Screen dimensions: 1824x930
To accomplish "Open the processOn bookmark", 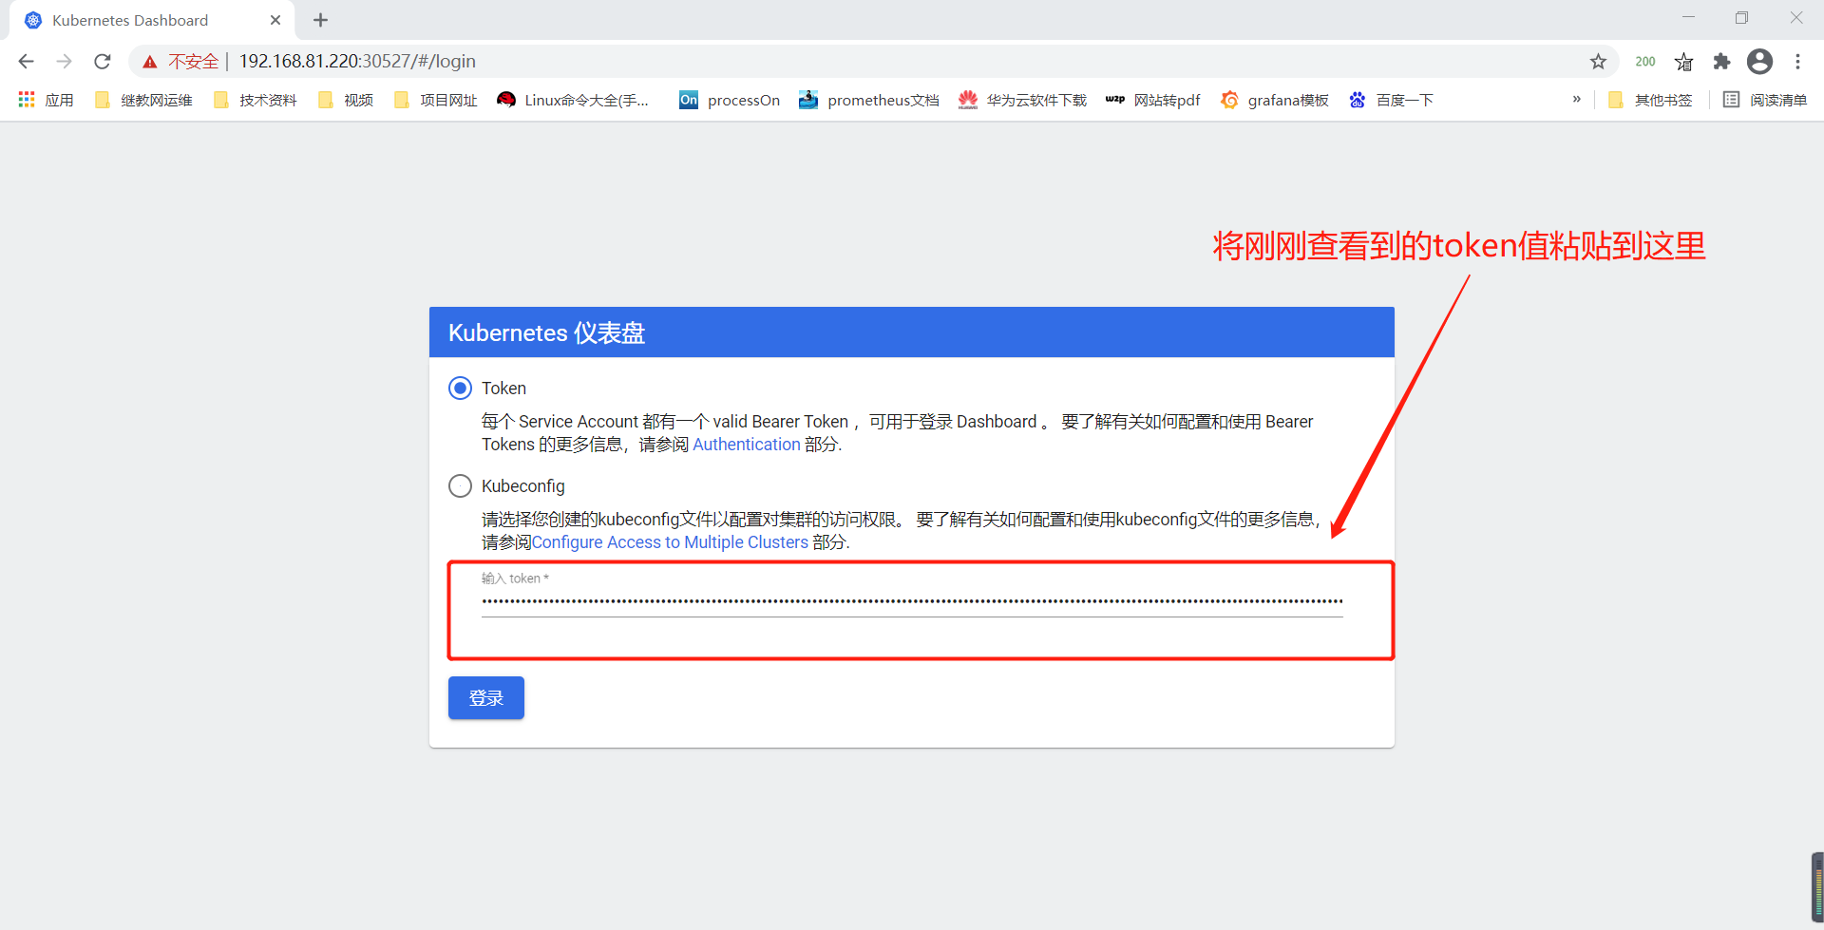I will tap(729, 100).
